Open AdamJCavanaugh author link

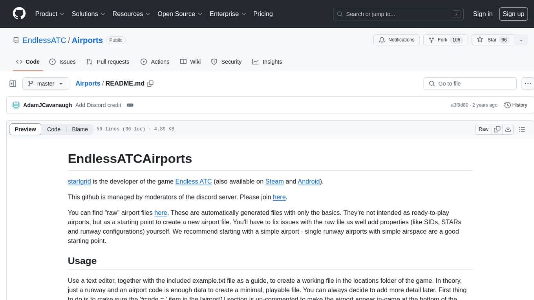point(48,105)
